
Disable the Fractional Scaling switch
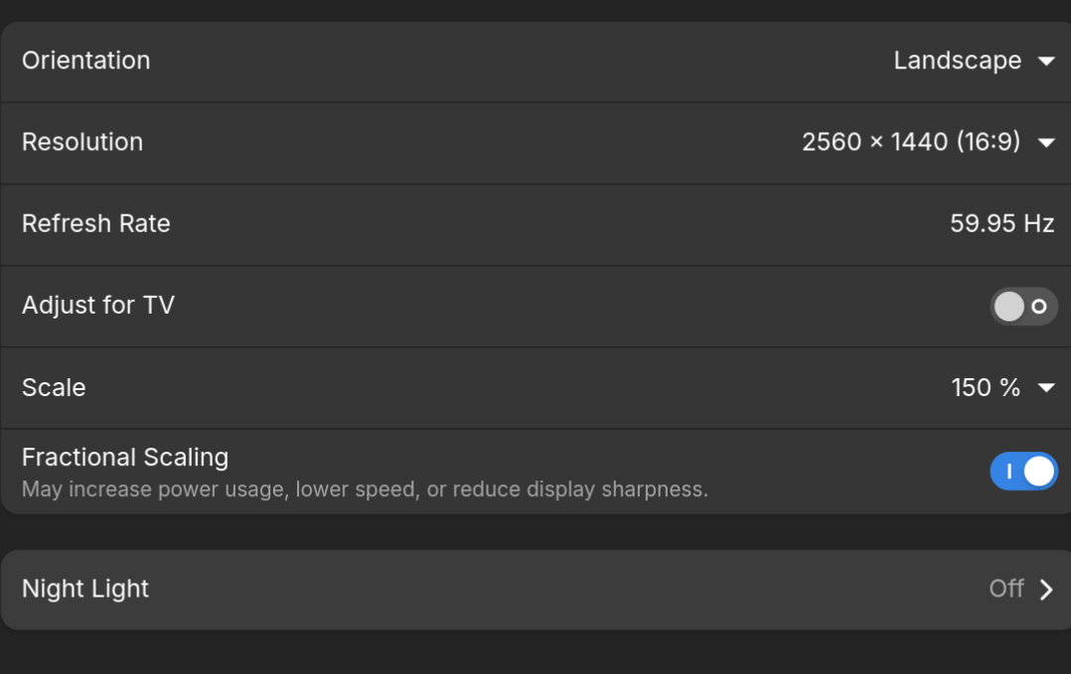1023,472
